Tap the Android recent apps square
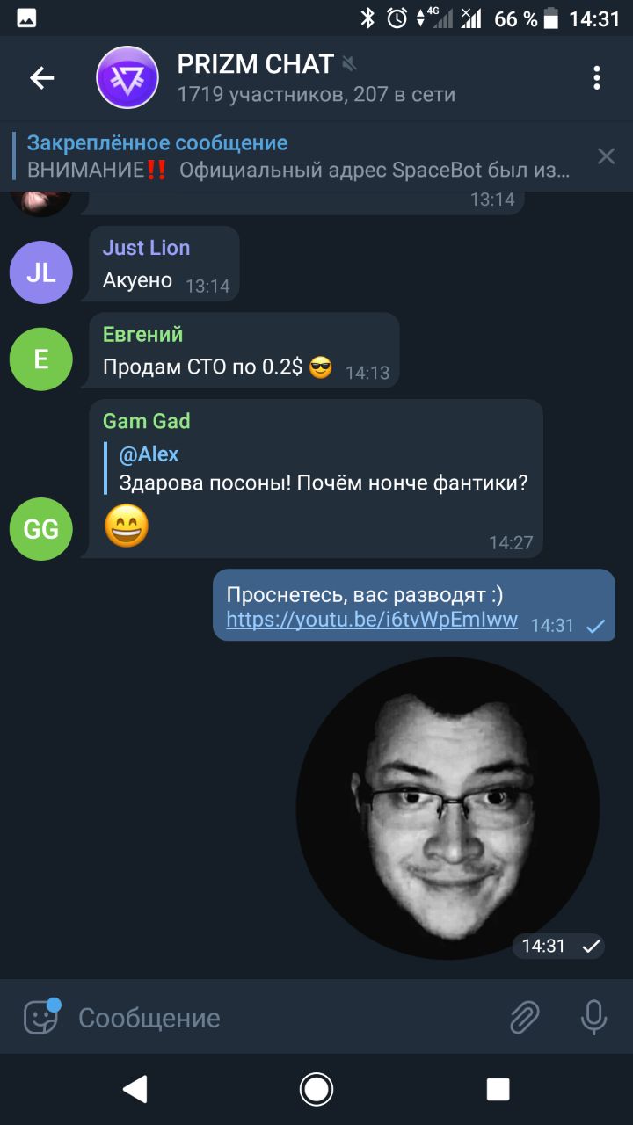The image size is (633, 1125). (498, 1090)
